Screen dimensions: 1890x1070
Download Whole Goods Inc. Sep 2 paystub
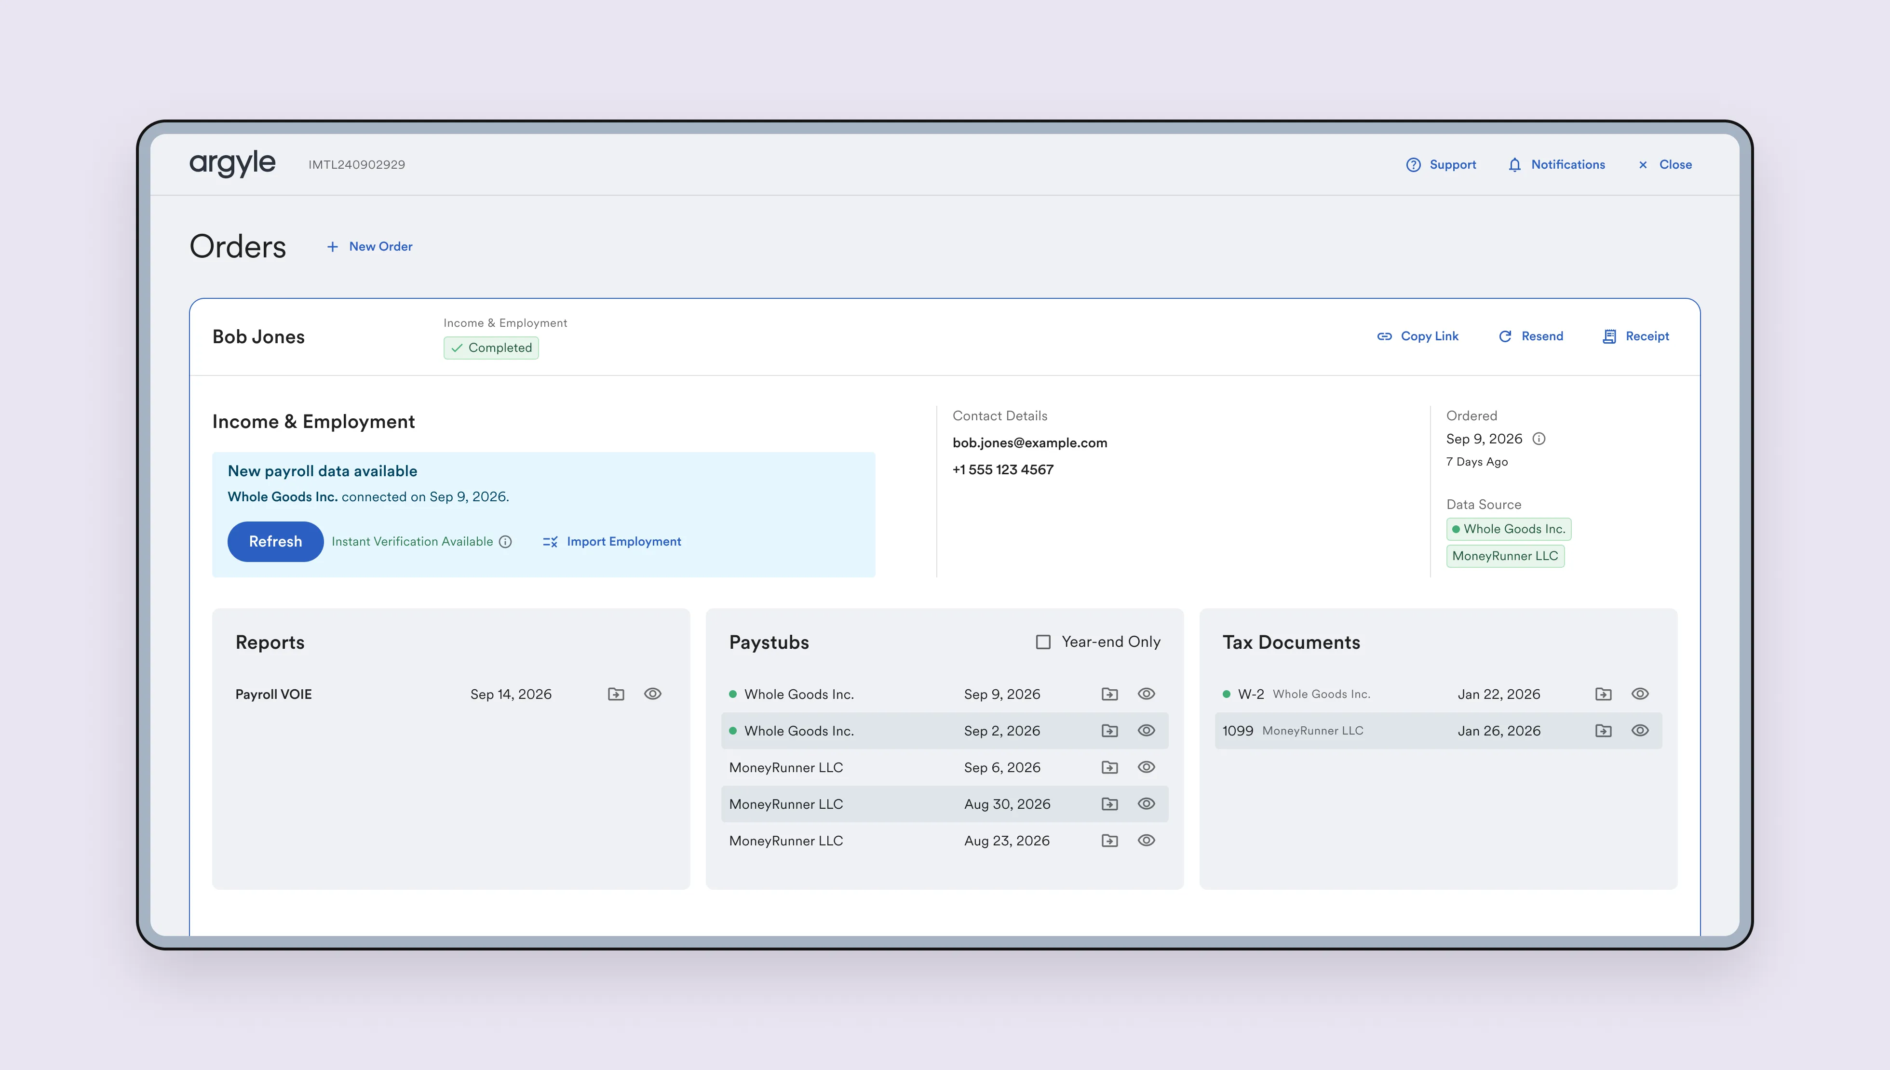point(1110,731)
